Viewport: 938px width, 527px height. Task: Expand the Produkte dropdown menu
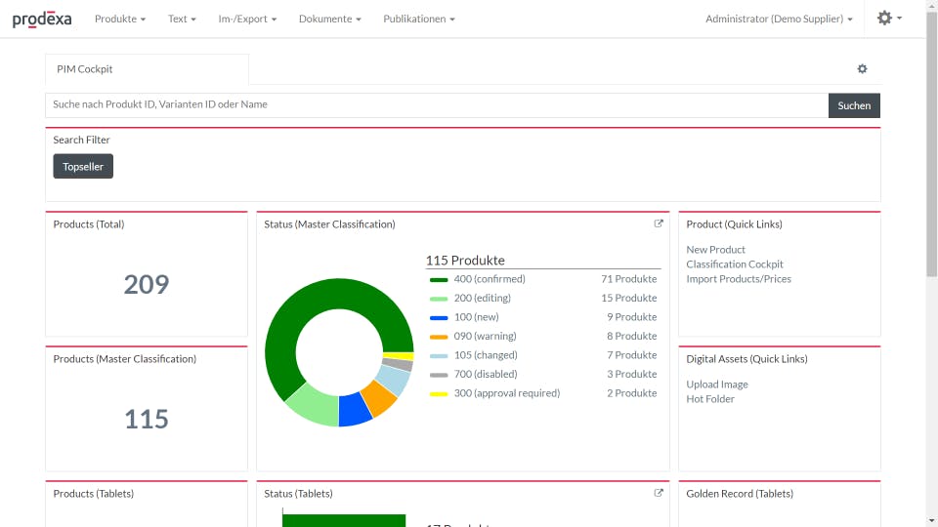pyautogui.click(x=120, y=19)
